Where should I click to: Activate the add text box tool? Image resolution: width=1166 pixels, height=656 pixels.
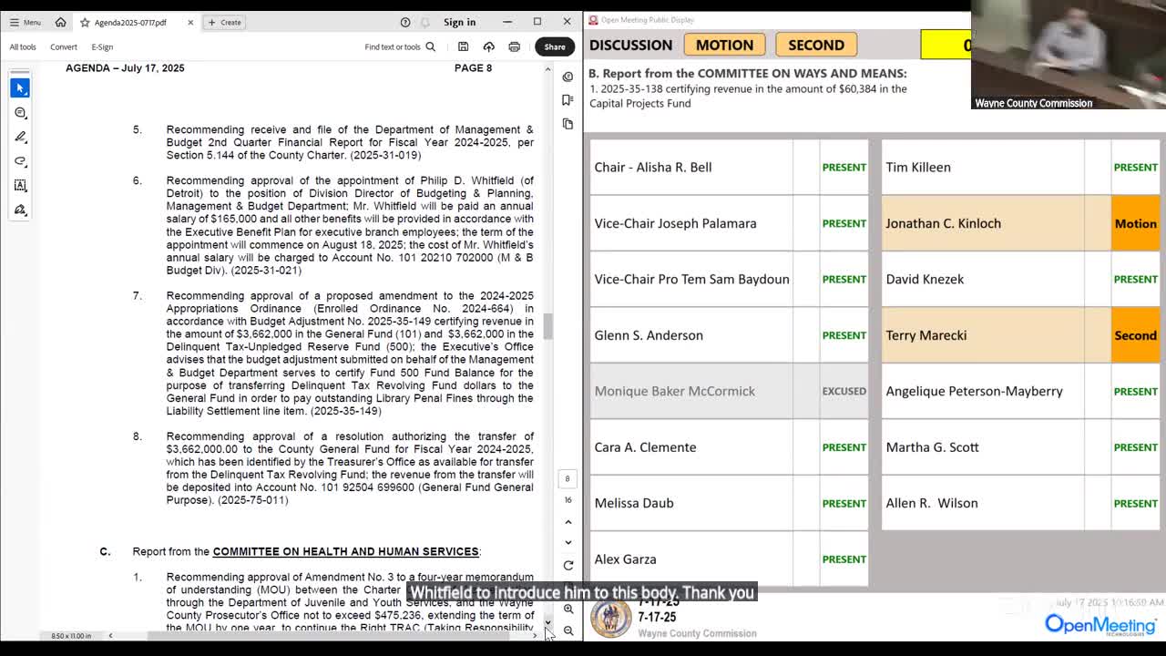(x=20, y=185)
